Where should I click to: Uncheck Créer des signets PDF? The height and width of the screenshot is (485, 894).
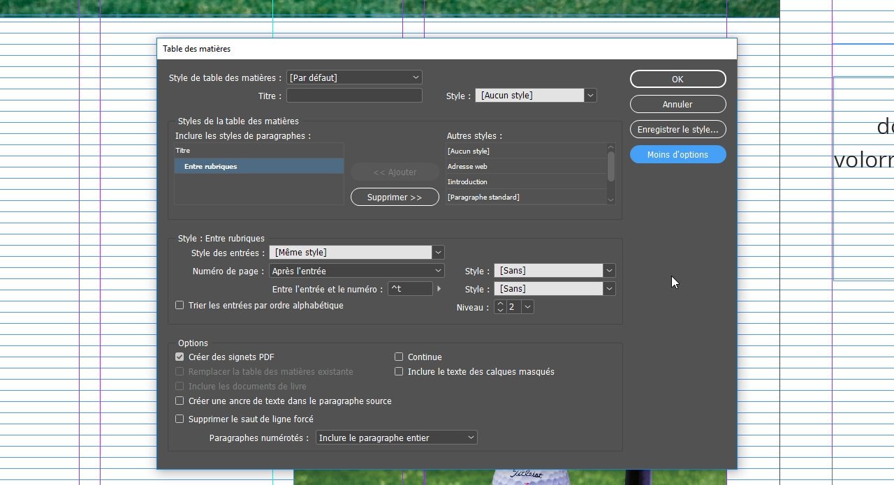179,357
